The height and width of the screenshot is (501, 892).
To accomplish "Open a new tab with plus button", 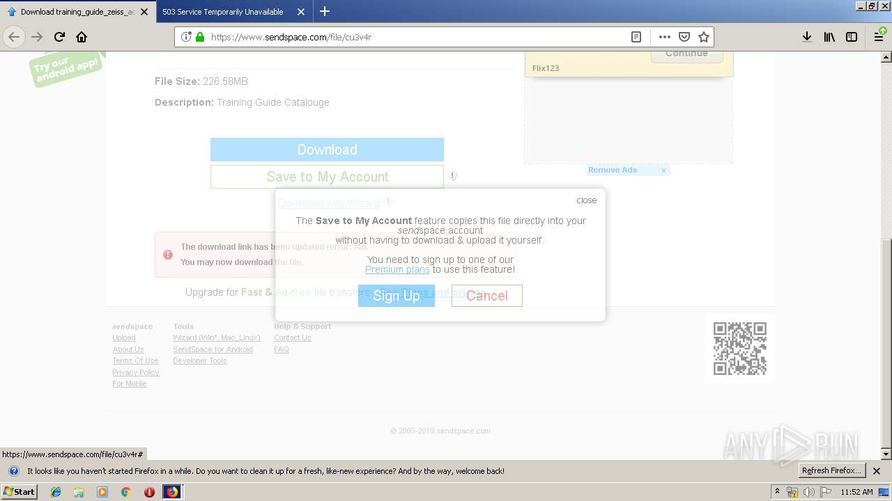I will coord(325,11).
